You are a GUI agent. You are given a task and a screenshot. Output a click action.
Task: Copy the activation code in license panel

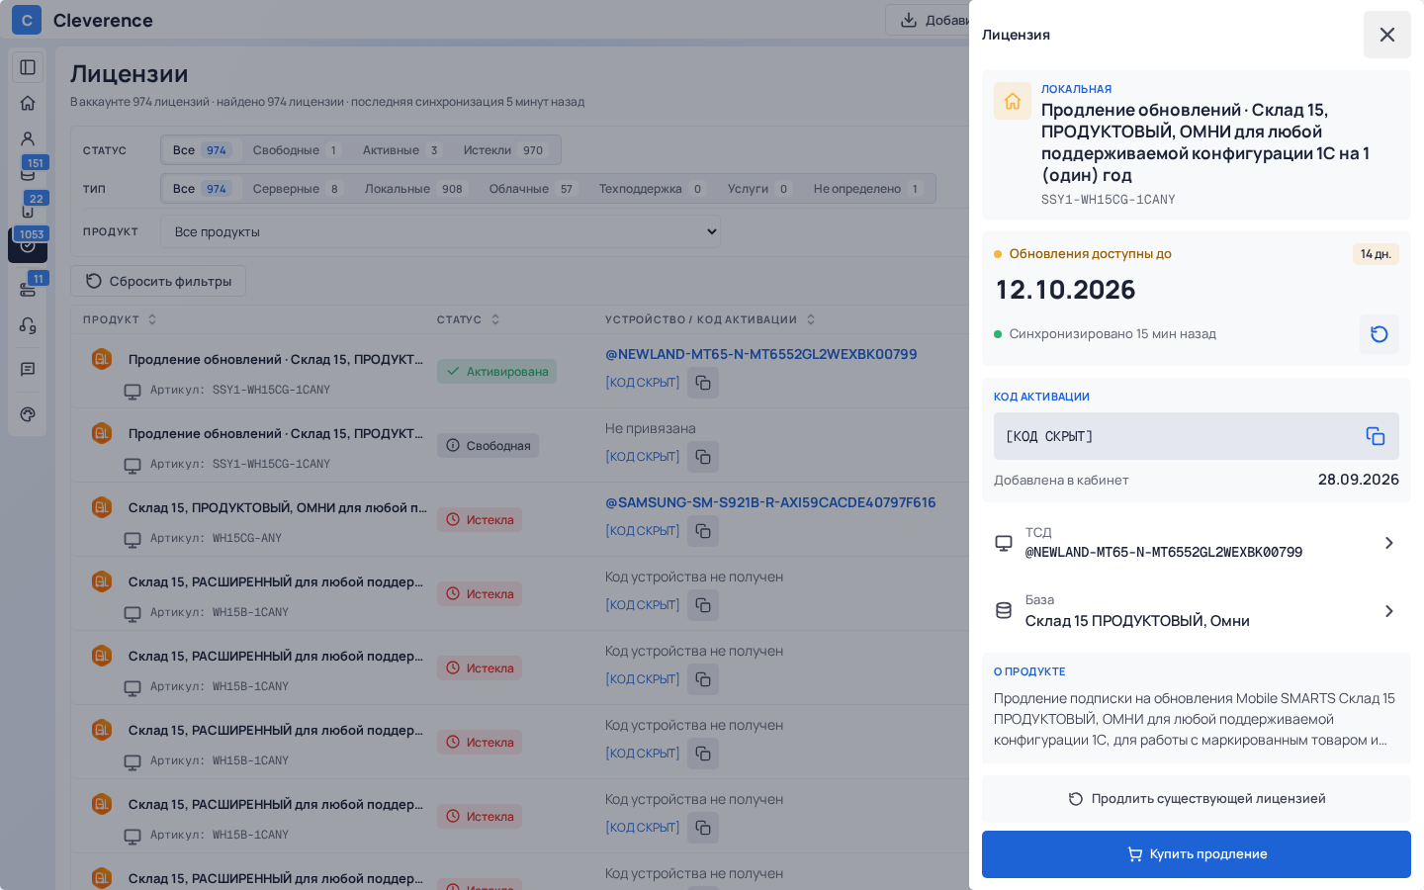1376,436
